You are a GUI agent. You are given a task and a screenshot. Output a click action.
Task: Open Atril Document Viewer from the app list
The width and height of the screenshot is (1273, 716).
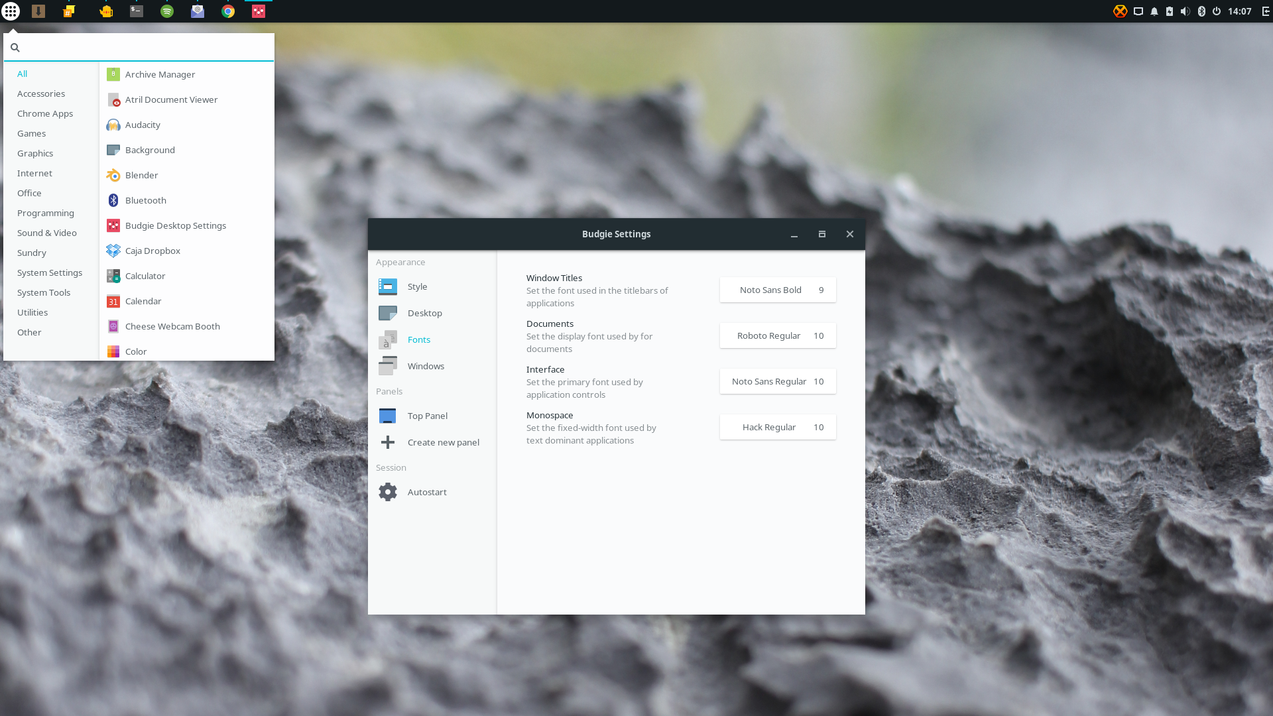tap(186, 99)
